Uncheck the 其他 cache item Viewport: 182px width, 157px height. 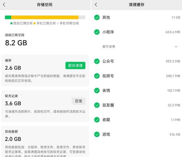[97, 17]
